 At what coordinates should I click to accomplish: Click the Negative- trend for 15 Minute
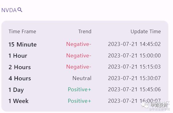[x=79, y=44]
